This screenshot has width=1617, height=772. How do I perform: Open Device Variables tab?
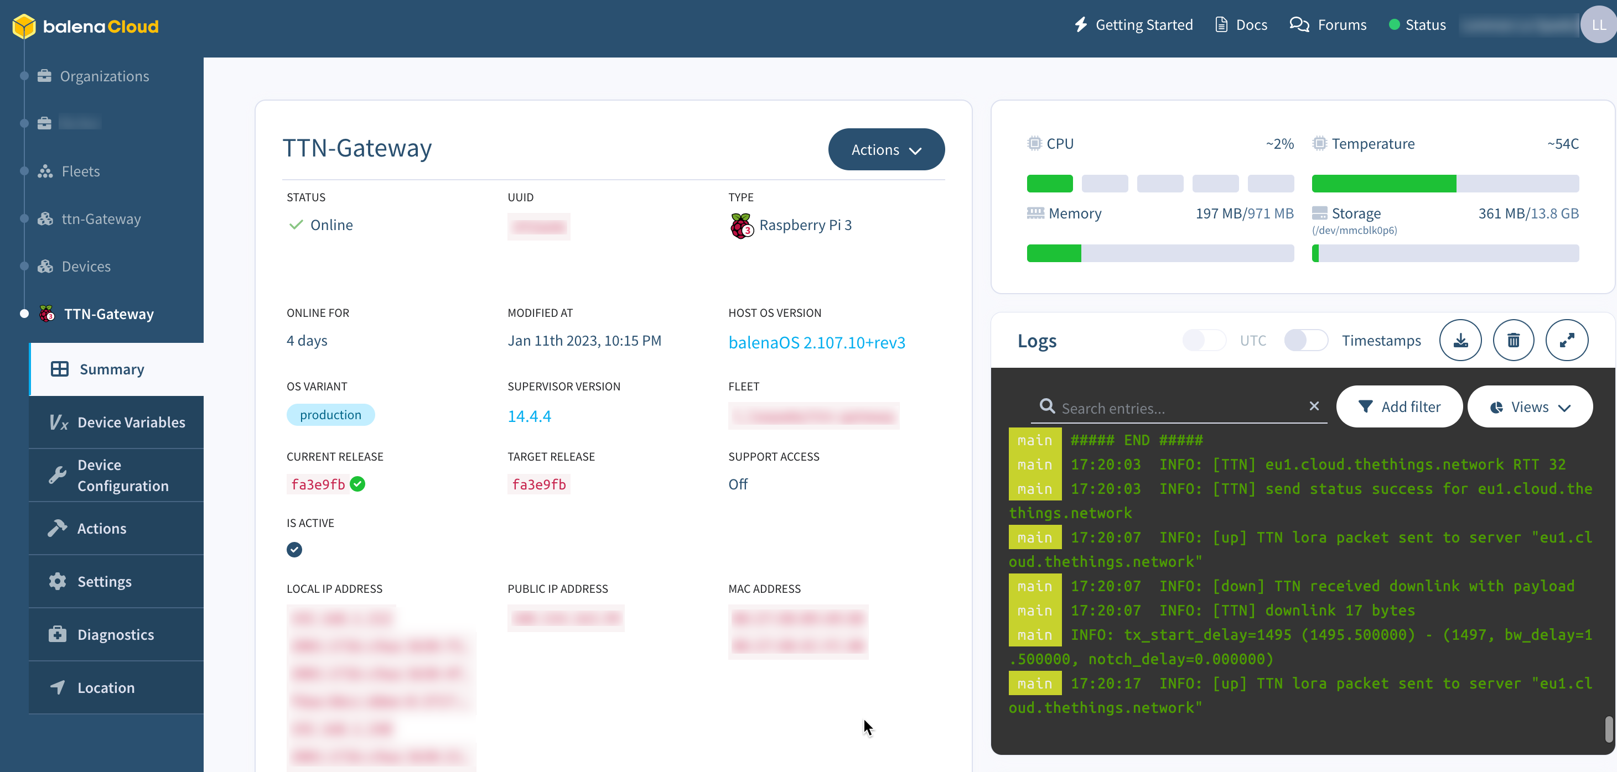117,422
